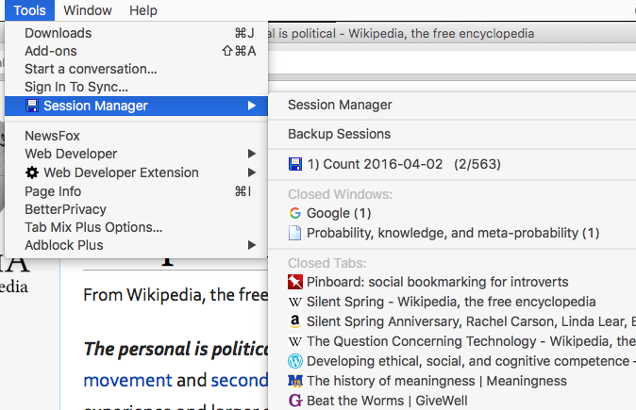Load session 1) Count 2016-04-02 (2/563)
The width and height of the screenshot is (636, 410).
452,164
